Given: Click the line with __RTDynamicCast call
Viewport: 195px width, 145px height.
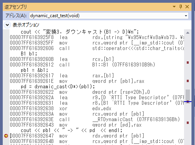Looking at the screenshot, I should tap(95, 120).
